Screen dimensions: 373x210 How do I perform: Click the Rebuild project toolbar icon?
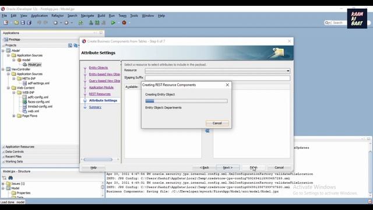click(97, 23)
